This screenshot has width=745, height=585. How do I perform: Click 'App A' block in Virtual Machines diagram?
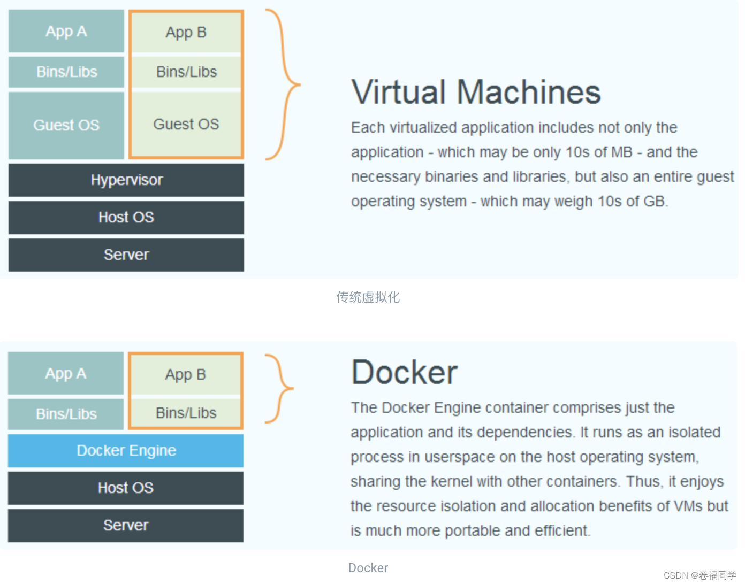pyautogui.click(x=66, y=31)
